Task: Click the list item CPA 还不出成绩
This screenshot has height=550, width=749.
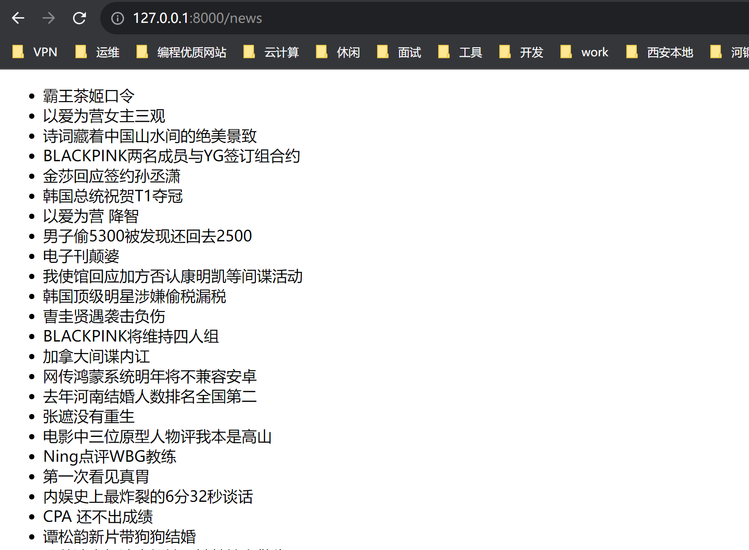Action: click(98, 517)
